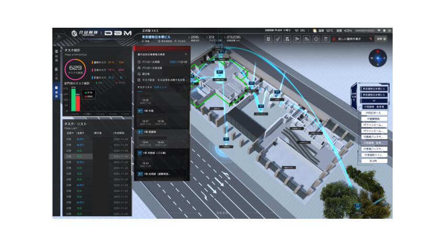Click the map marker in the trees area

(358, 205)
